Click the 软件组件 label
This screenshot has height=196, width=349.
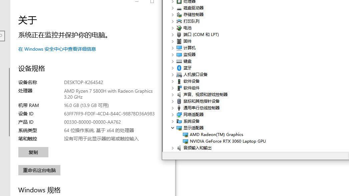pos(191,88)
